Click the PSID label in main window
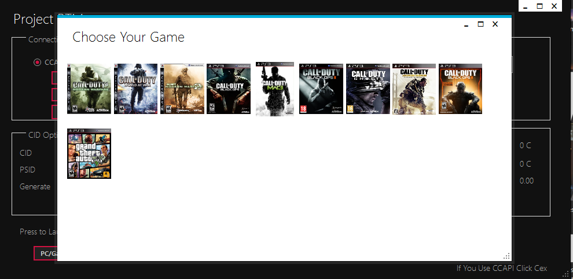 (27, 170)
